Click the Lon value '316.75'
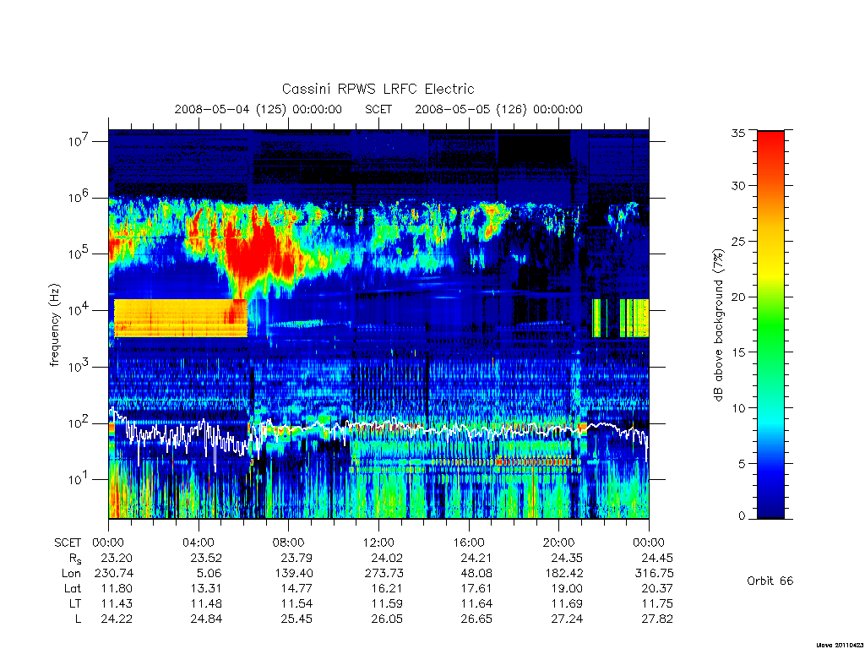The height and width of the screenshot is (649, 865). (x=655, y=574)
